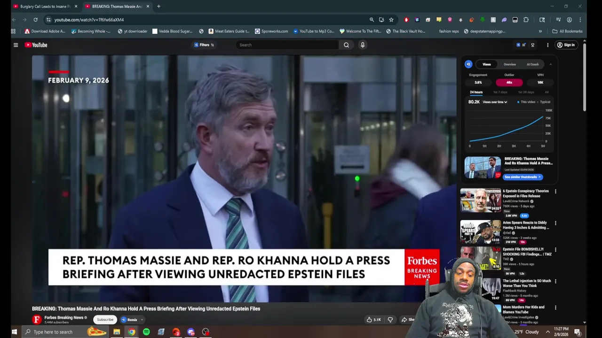Open the Chrome zoom magnifier icon
Viewport: 602px width, 338px height.
(x=372, y=20)
